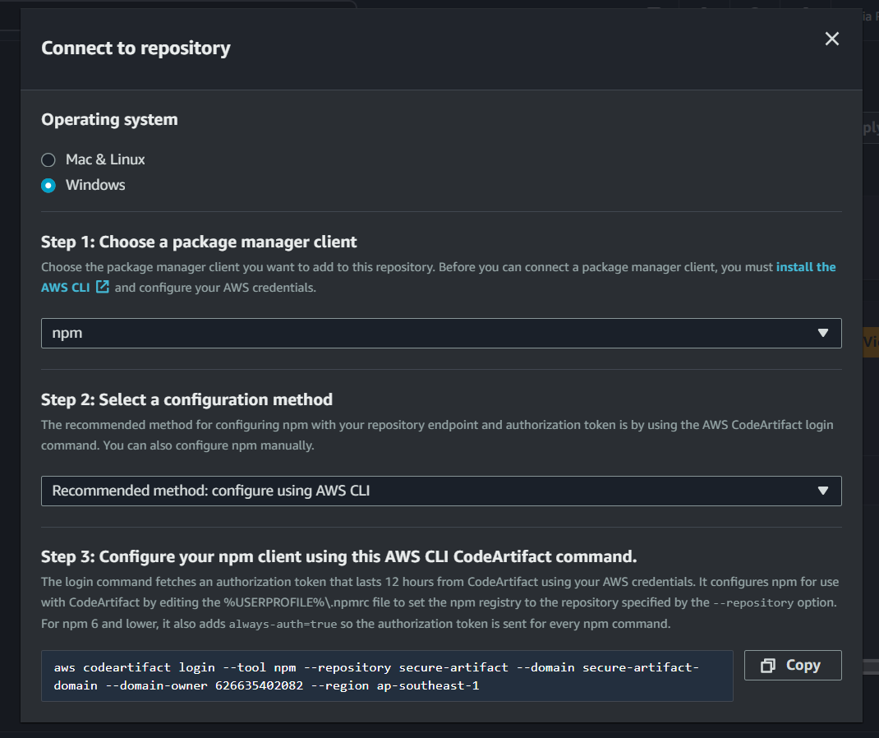879x738 pixels.
Task: Click the always-auth=true code text
Action: point(283,624)
